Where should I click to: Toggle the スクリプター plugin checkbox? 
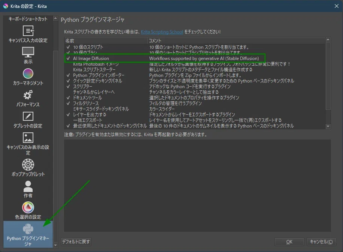click(68, 86)
